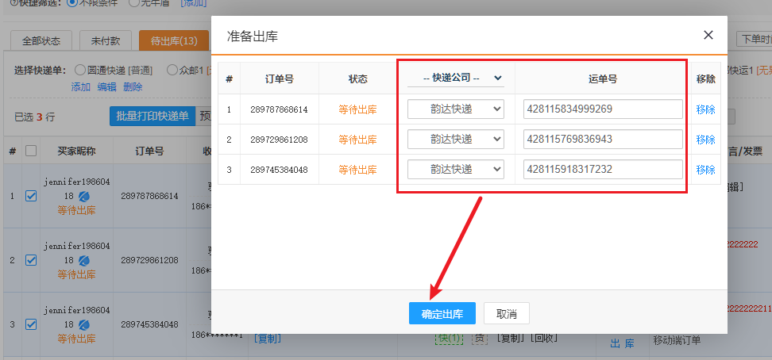
Task: Open courier dropdown for order 289787868614
Action: (x=455, y=109)
